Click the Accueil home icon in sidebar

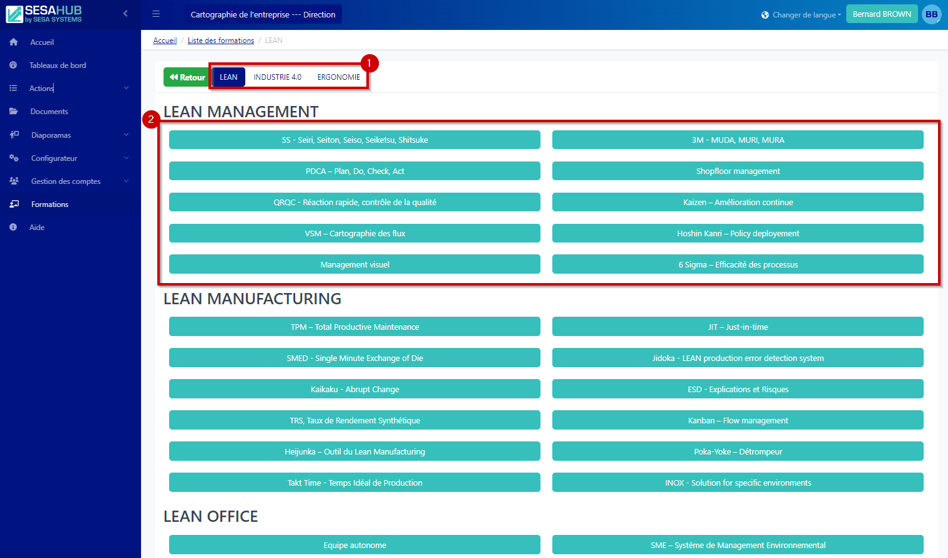14,42
